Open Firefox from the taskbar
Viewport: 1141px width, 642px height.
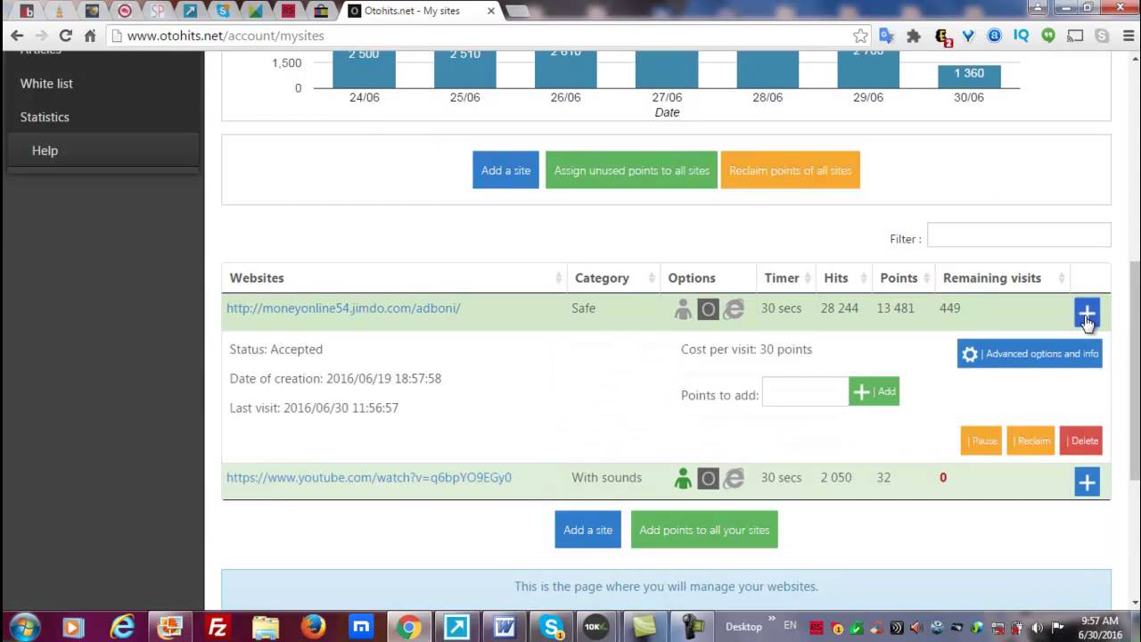point(313,627)
